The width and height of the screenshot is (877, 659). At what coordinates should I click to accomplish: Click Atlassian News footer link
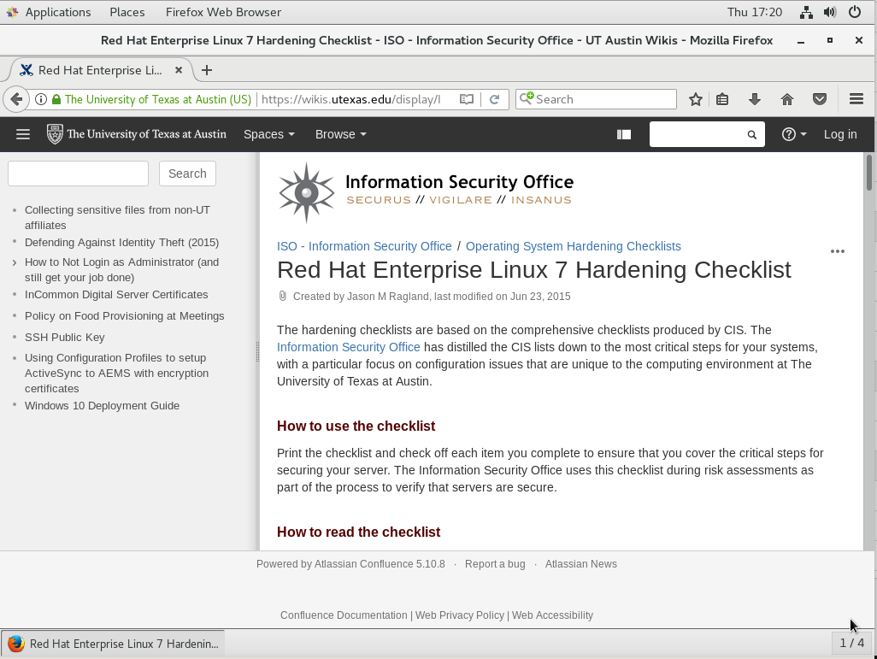coord(581,564)
